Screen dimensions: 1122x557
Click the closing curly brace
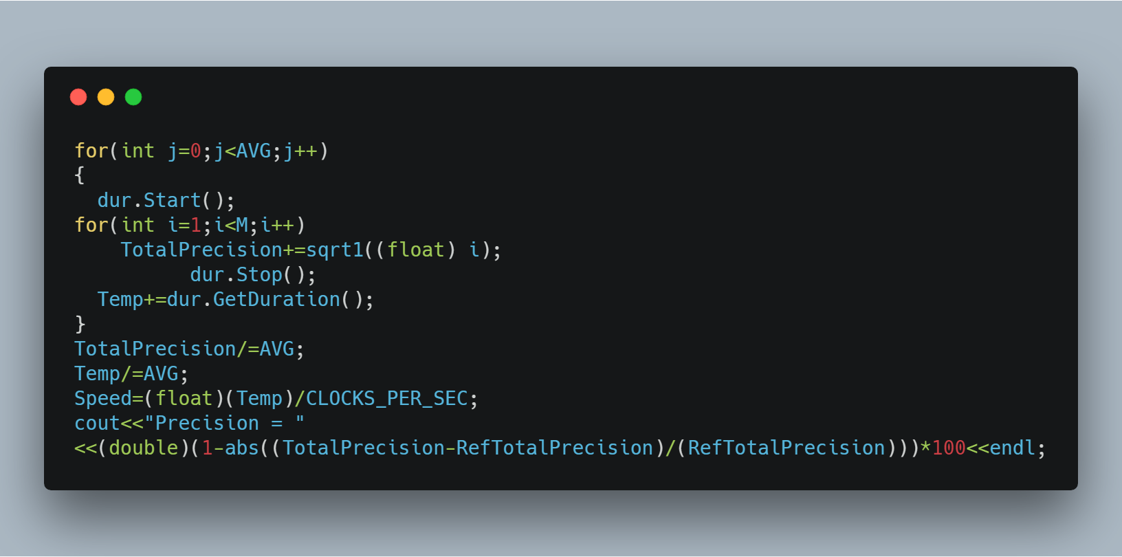click(x=80, y=324)
